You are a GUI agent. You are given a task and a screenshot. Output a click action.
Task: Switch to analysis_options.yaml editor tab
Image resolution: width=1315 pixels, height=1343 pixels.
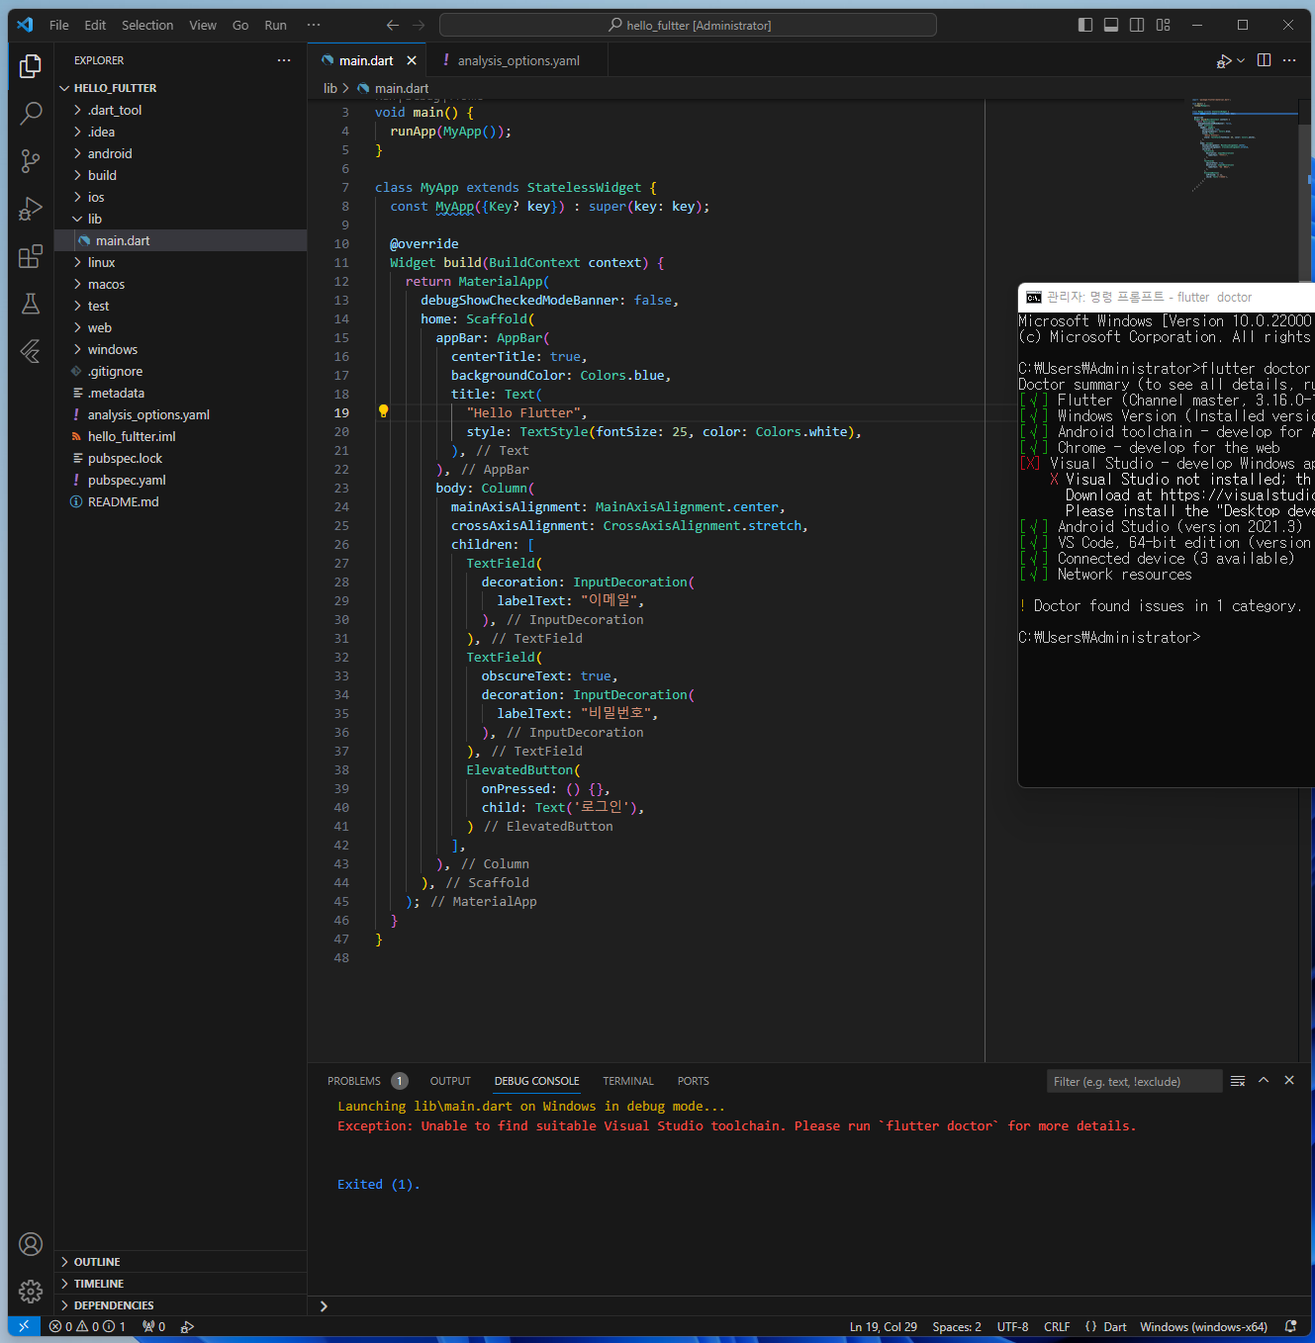tap(517, 60)
